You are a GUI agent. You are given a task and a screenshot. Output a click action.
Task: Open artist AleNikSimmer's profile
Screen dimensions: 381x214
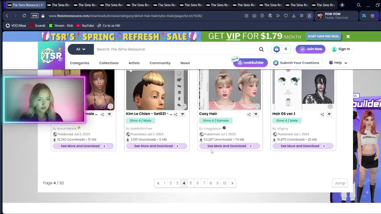coord(141,129)
